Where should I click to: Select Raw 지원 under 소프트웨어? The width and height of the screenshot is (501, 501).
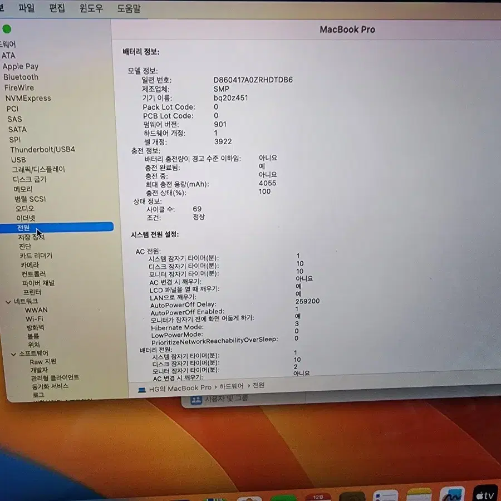point(43,362)
